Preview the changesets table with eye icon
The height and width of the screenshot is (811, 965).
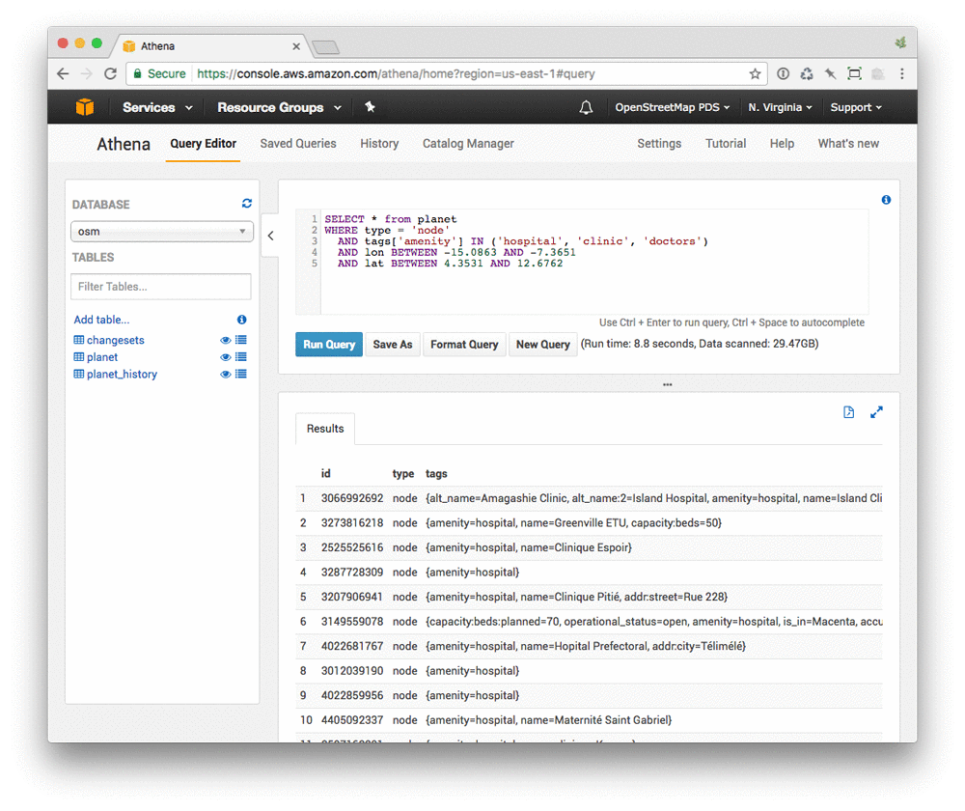[225, 341]
